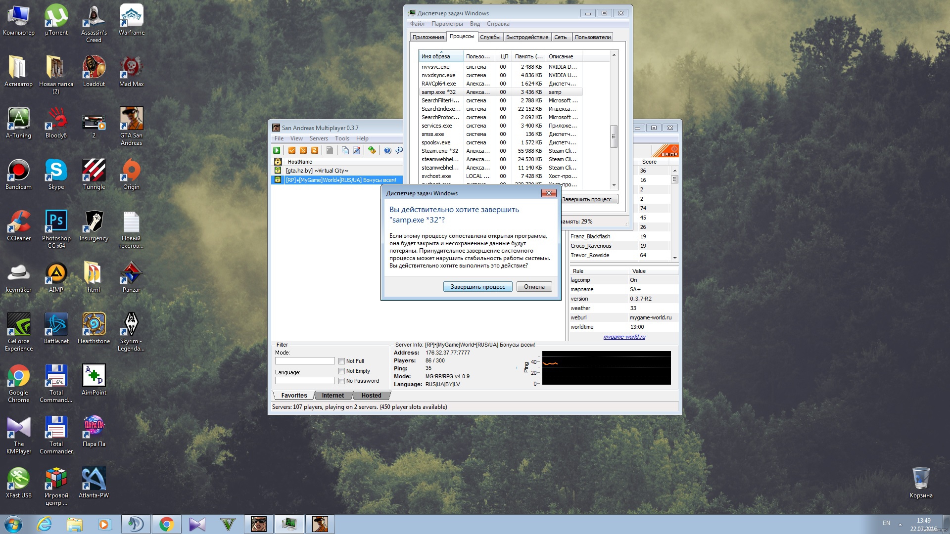Sort by Имя образа column header
The width and height of the screenshot is (950, 534).
point(440,56)
